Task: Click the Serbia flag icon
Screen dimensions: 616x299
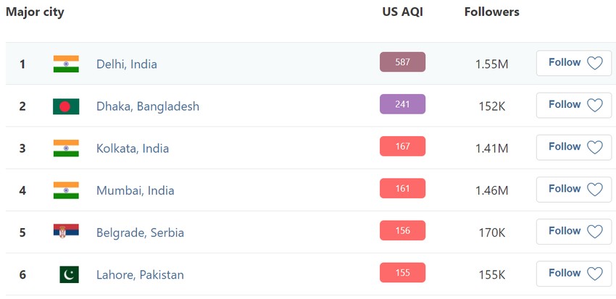Action: [66, 232]
